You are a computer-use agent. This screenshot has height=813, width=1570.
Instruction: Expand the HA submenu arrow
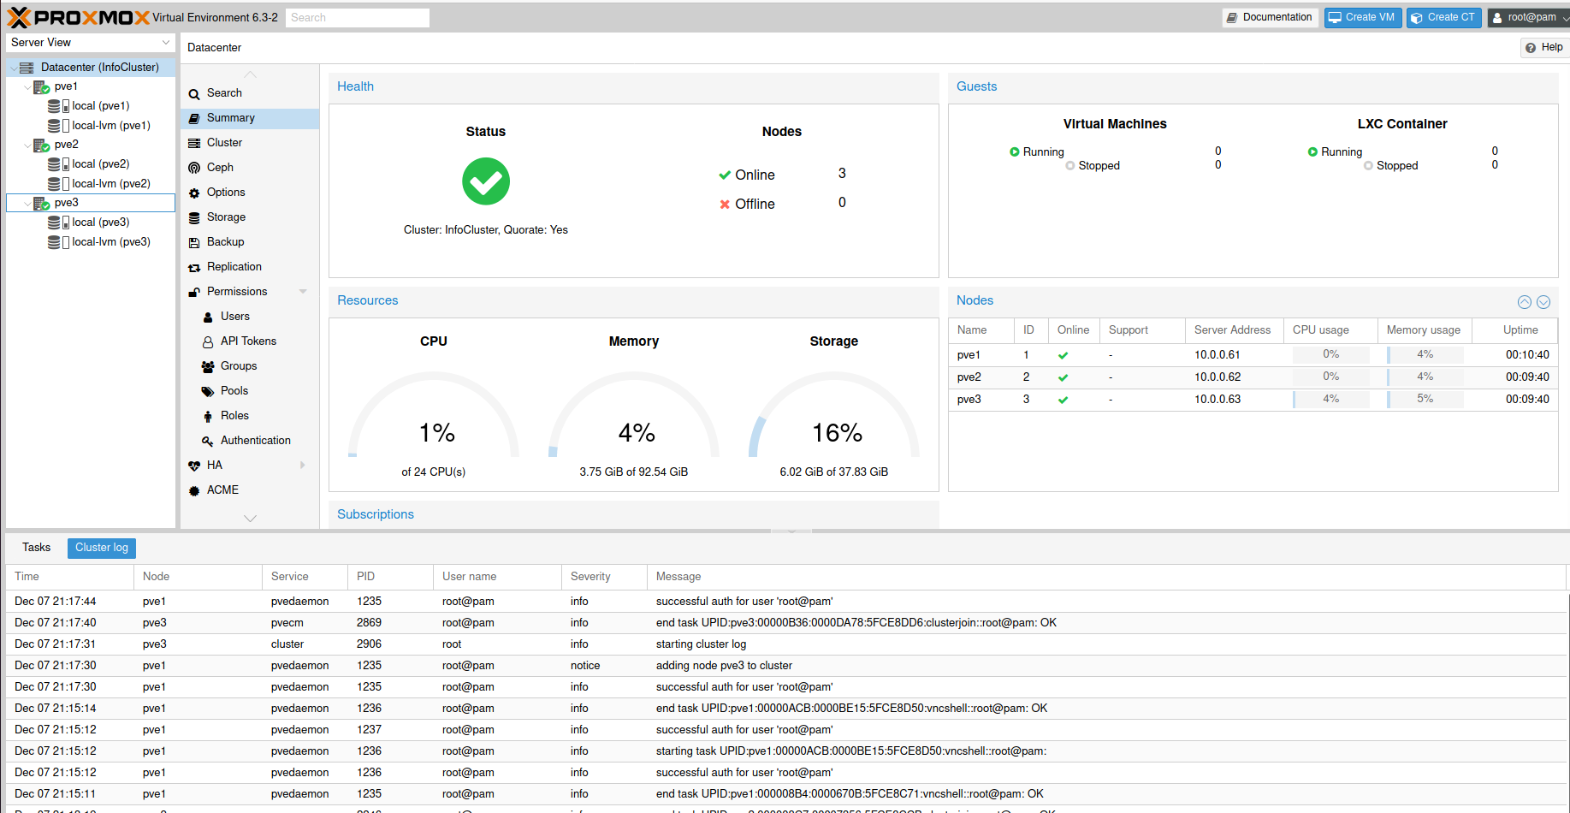303,466
